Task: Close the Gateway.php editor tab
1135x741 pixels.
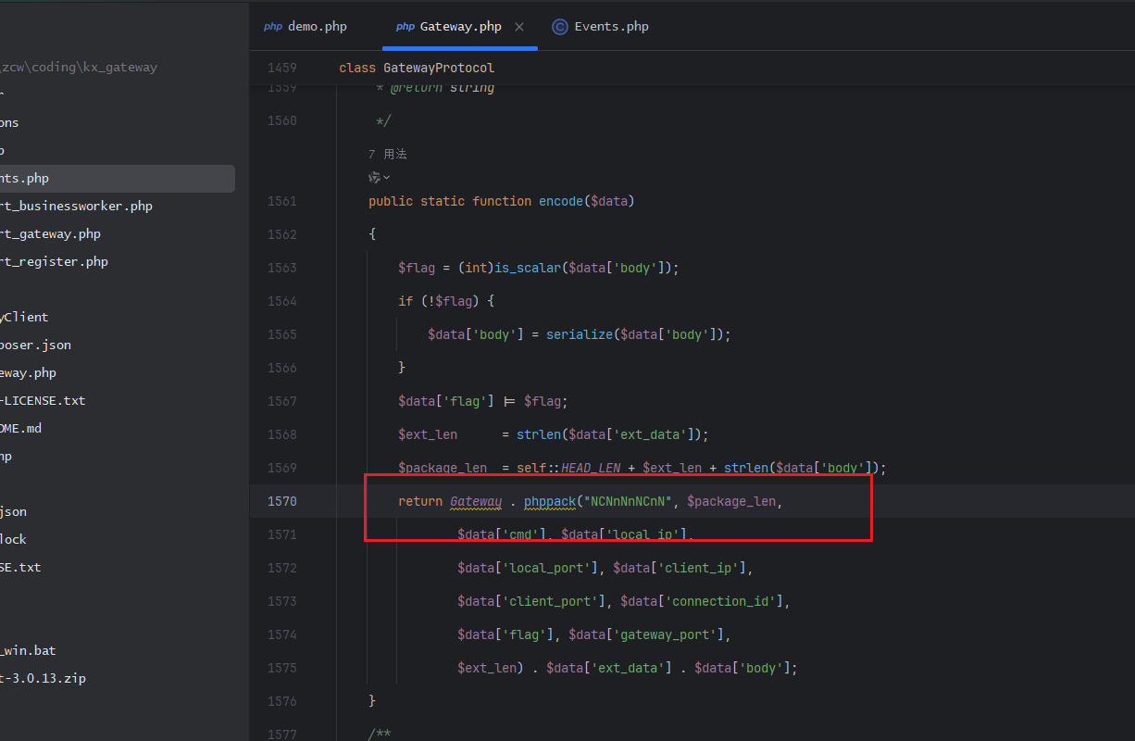Action: click(x=519, y=27)
